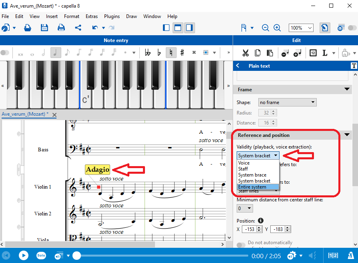
Task: Open the minimum distance dropdown showing 0
Action: (x=245, y=209)
